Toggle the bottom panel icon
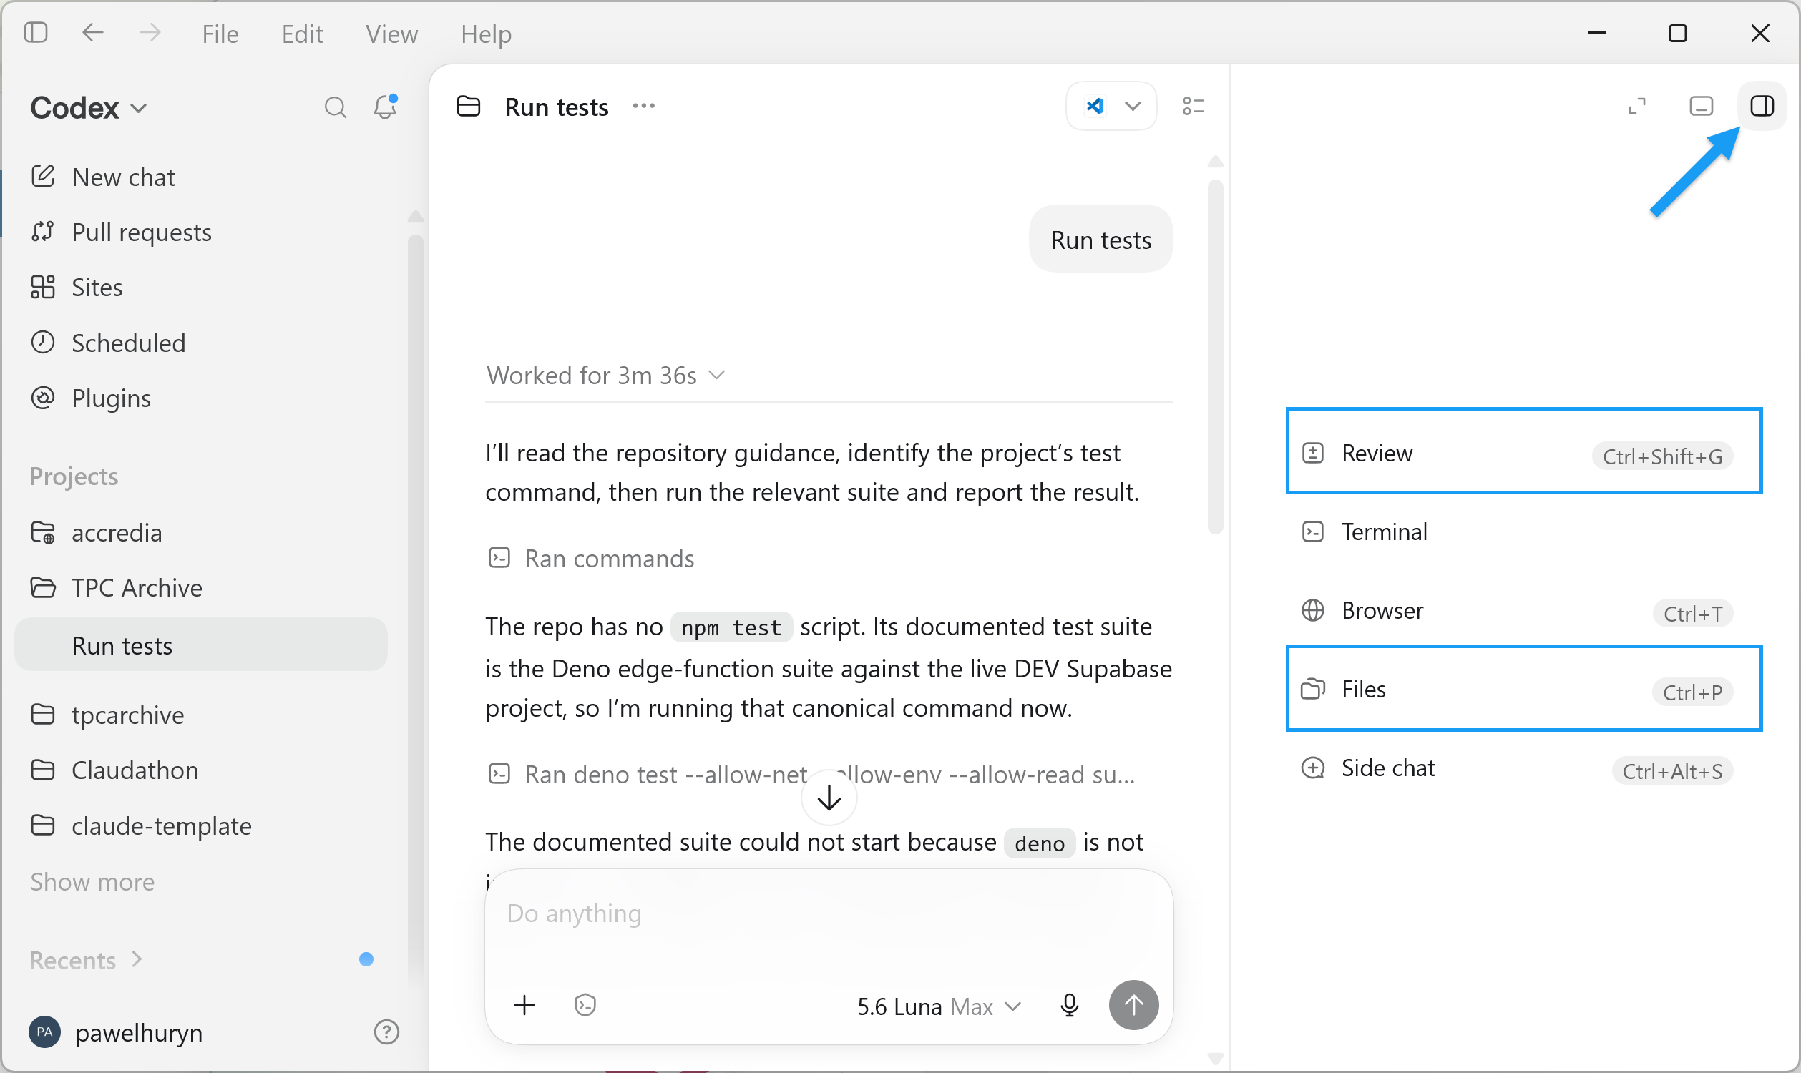This screenshot has height=1073, width=1801. pos(1702,107)
